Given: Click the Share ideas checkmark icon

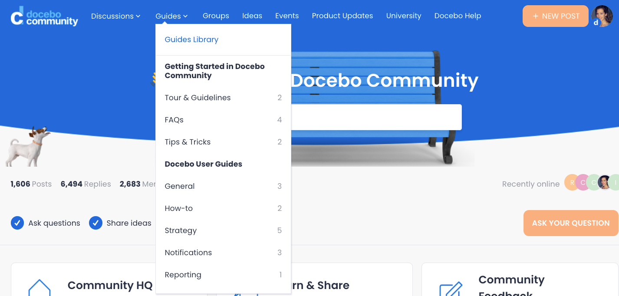Looking at the screenshot, I should (x=95, y=223).
